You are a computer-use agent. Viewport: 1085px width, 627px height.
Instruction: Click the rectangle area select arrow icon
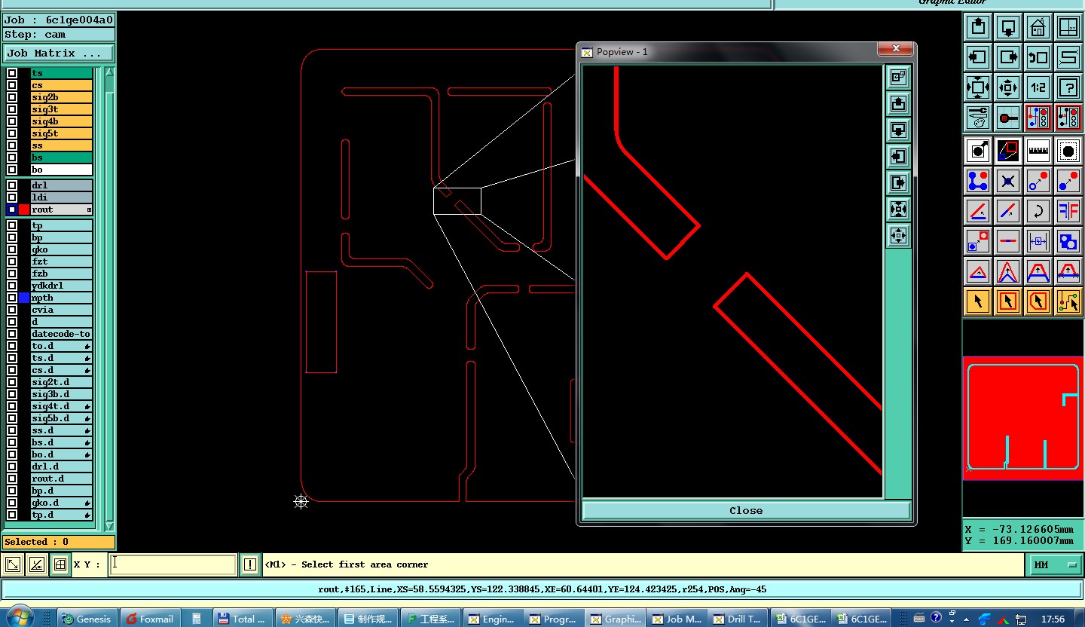pyautogui.click(x=1008, y=301)
